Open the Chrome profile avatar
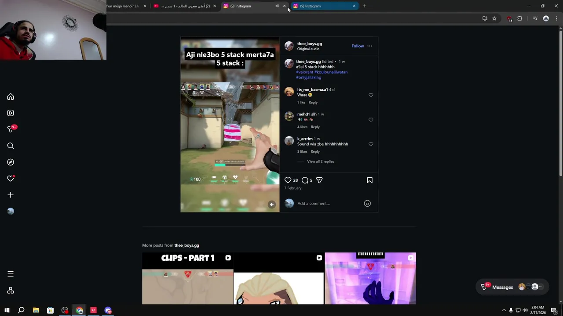The height and width of the screenshot is (316, 563). [x=546, y=18]
